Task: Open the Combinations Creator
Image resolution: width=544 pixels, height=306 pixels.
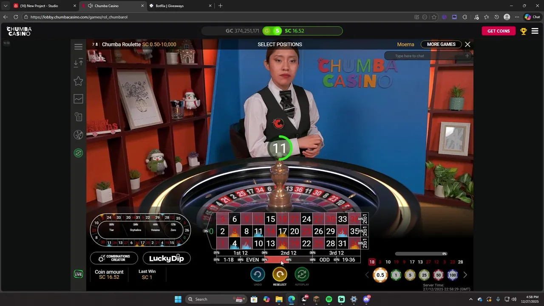Action: coord(114,258)
